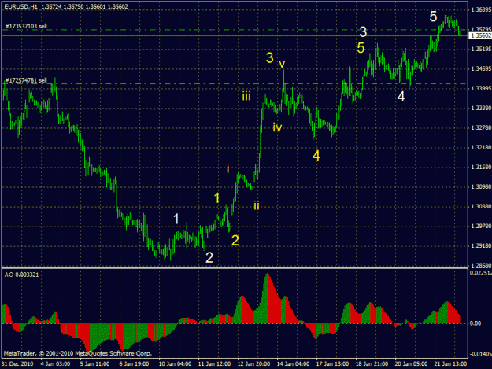
Task: Click the 11 Jan 12:00 time label
Action: [x=214, y=364]
